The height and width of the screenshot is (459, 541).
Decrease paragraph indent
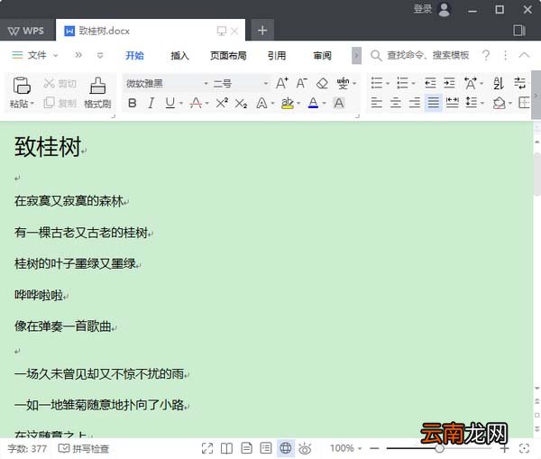(430, 83)
